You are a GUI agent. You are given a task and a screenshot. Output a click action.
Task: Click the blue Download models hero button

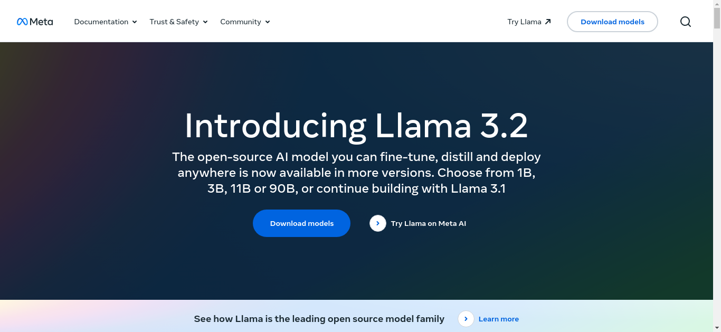tap(301, 223)
